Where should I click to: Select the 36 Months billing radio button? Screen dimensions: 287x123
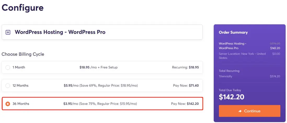[8, 104]
